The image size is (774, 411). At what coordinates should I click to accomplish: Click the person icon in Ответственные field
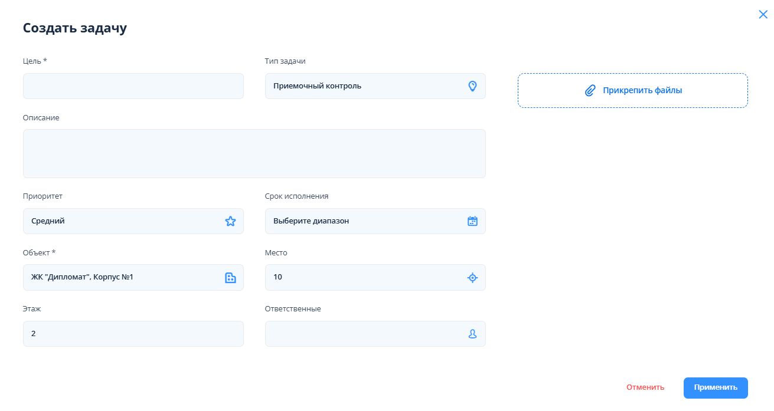point(472,334)
